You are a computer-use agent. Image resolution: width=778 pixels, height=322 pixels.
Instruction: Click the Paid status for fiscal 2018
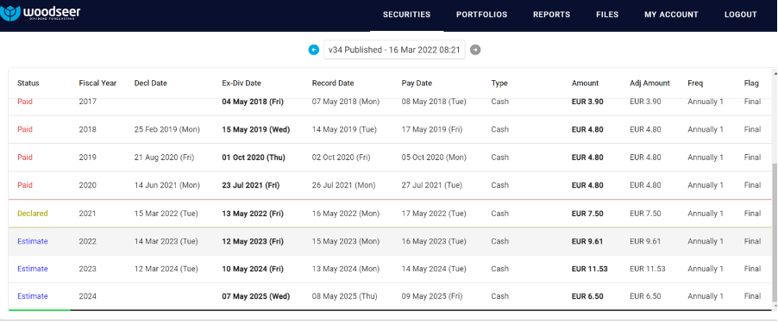[x=25, y=129]
